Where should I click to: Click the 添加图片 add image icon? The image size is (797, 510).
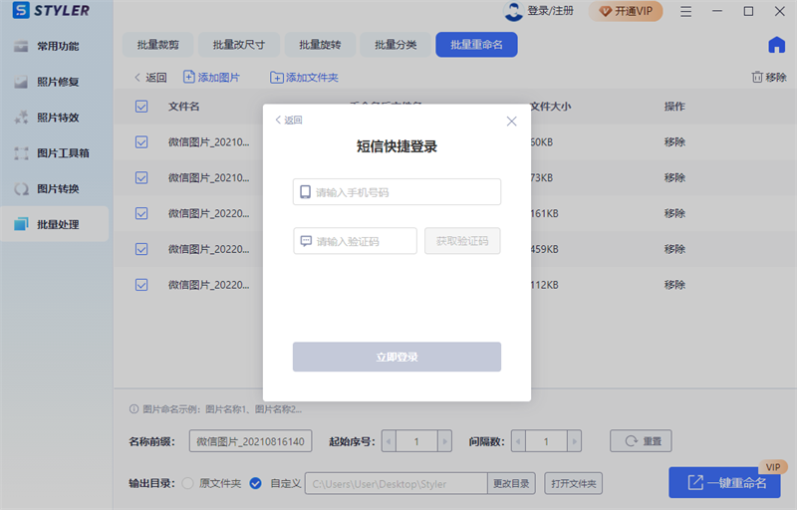(x=189, y=77)
